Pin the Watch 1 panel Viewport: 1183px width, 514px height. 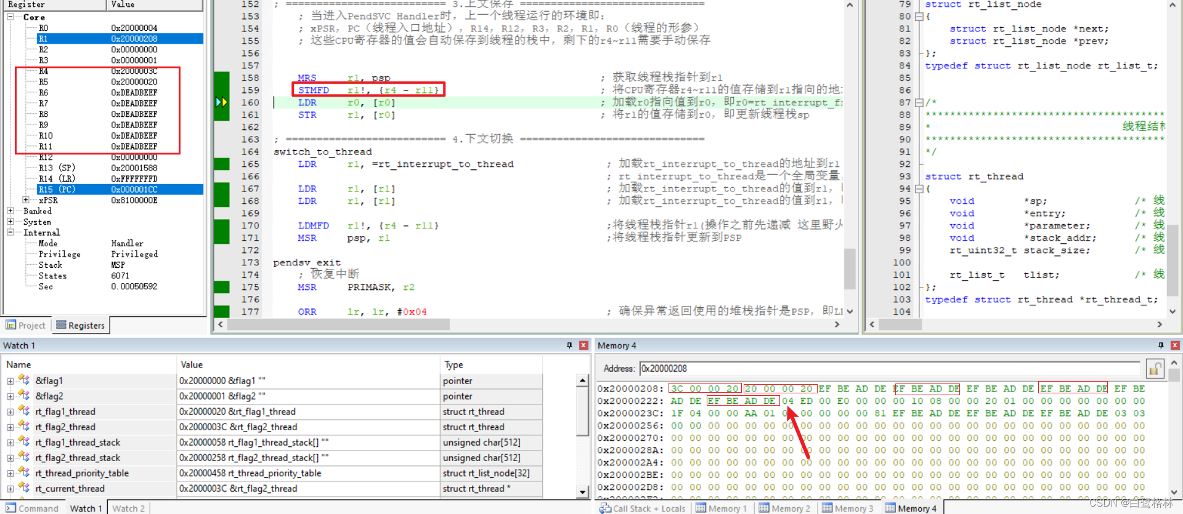(569, 345)
